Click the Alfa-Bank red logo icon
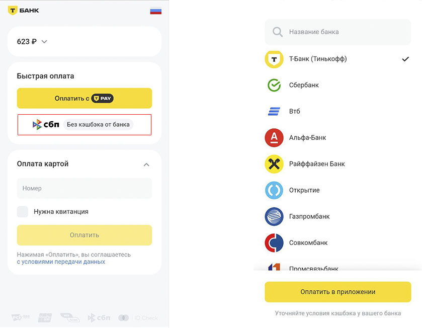 pos(274,137)
